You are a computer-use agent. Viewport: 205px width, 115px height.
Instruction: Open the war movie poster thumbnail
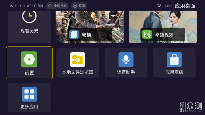[x=90, y=27]
